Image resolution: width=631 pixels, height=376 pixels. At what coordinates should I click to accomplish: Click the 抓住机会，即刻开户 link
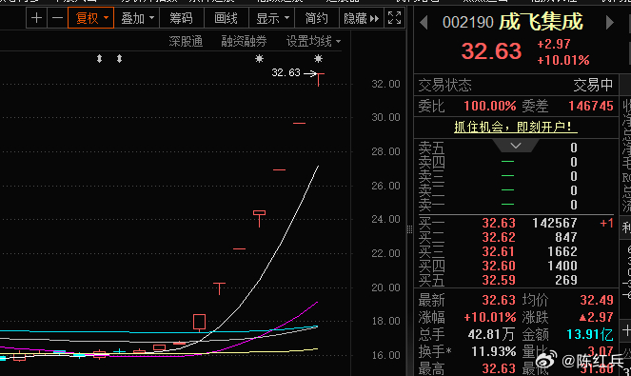[x=516, y=128]
